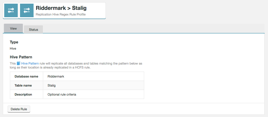Click the replication icon beside the title

click(27, 10)
